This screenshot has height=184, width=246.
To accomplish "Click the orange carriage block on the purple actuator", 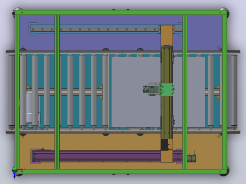I will [167, 157].
